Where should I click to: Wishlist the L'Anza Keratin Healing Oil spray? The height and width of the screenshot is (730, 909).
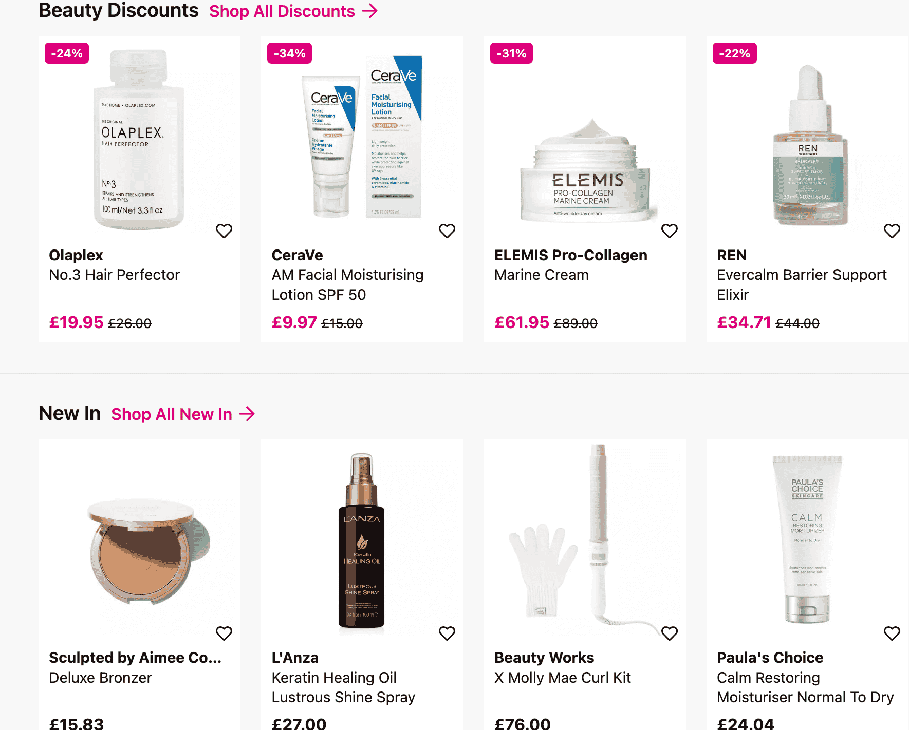(447, 633)
